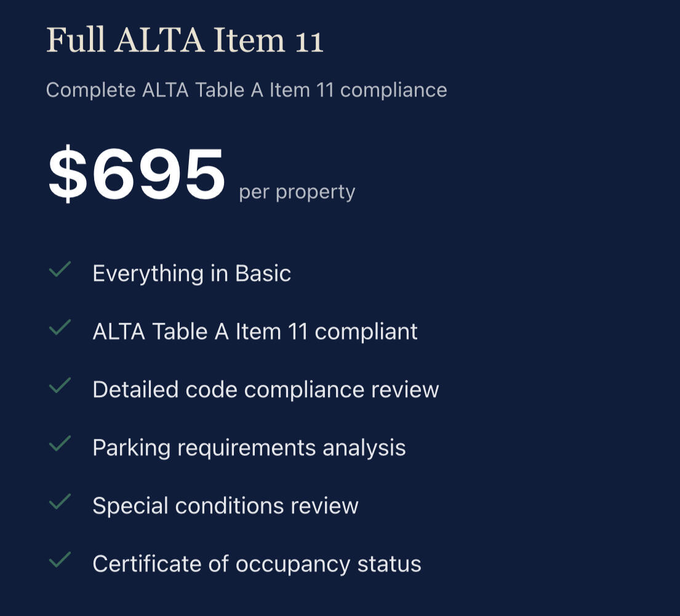The width and height of the screenshot is (680, 616).
Task: Click the per property label
Action: click(x=297, y=192)
